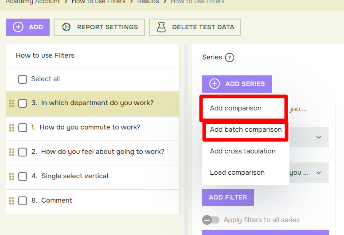Viewport: 344px width, 235px height.
Task: Grab drag handle for department question
Action: coord(12,103)
